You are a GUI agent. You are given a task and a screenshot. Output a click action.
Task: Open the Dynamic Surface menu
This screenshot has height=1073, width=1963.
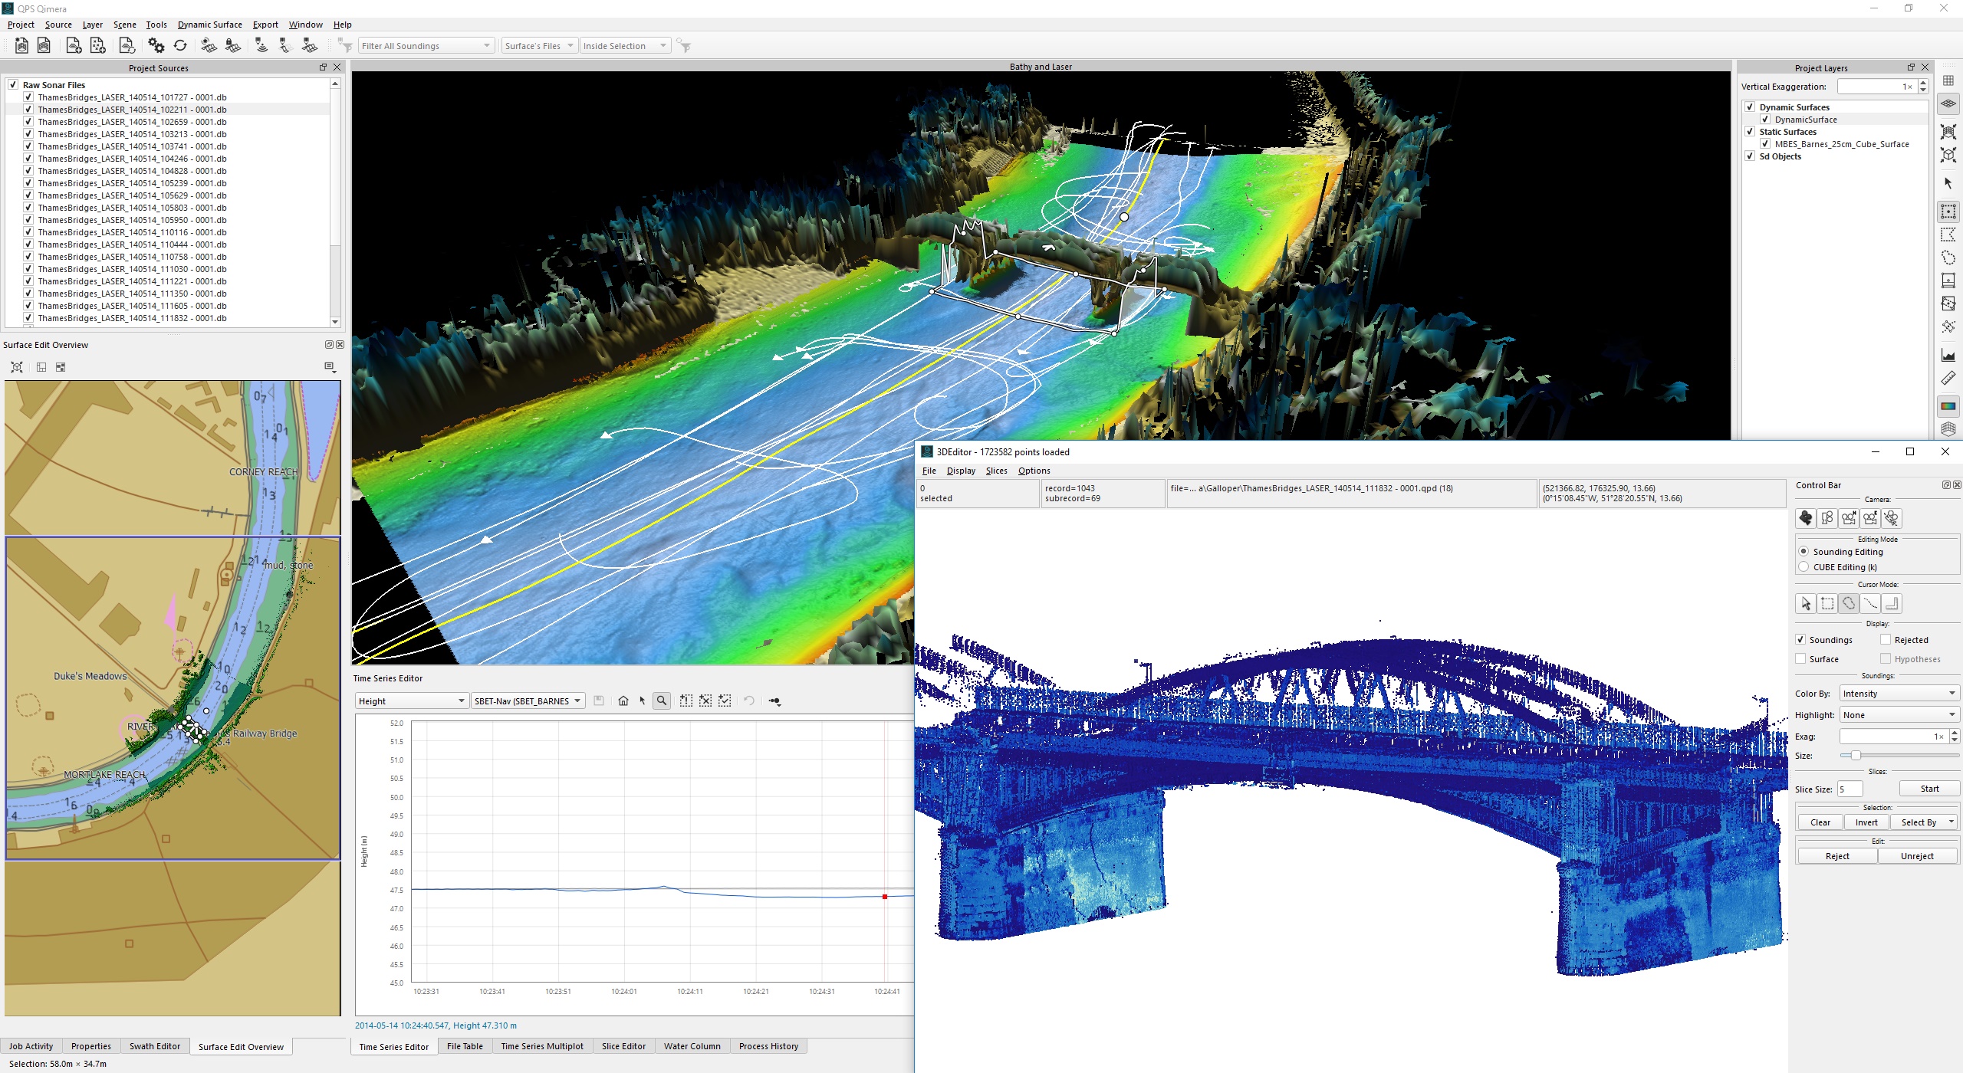pyautogui.click(x=209, y=25)
